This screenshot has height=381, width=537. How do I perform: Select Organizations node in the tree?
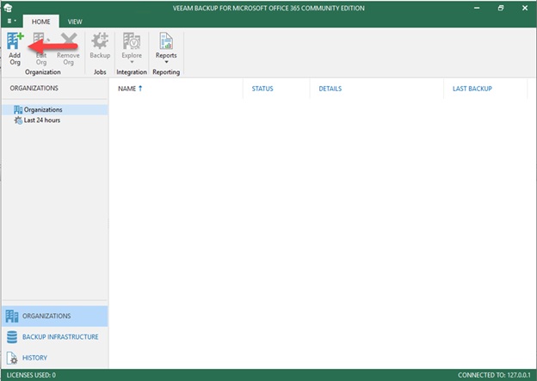point(55,109)
